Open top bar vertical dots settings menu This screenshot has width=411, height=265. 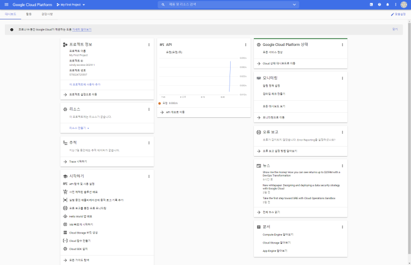[396, 4]
